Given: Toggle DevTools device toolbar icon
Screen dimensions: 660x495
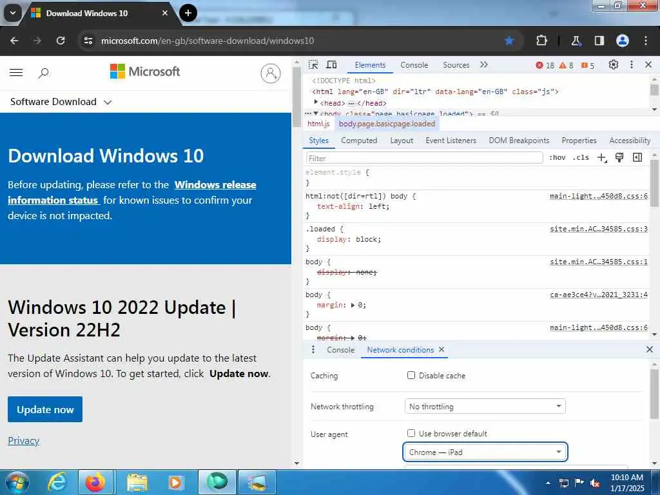Looking at the screenshot, I should (332, 65).
